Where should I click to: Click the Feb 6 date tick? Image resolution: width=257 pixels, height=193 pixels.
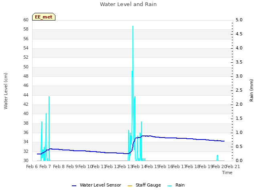pos(32,166)
